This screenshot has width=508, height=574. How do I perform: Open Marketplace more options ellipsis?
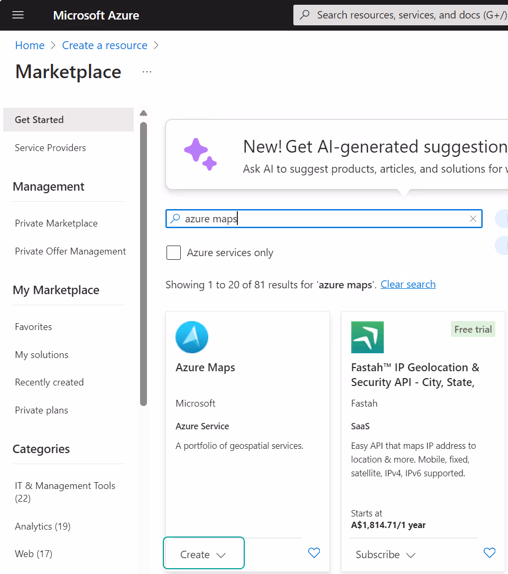147,72
